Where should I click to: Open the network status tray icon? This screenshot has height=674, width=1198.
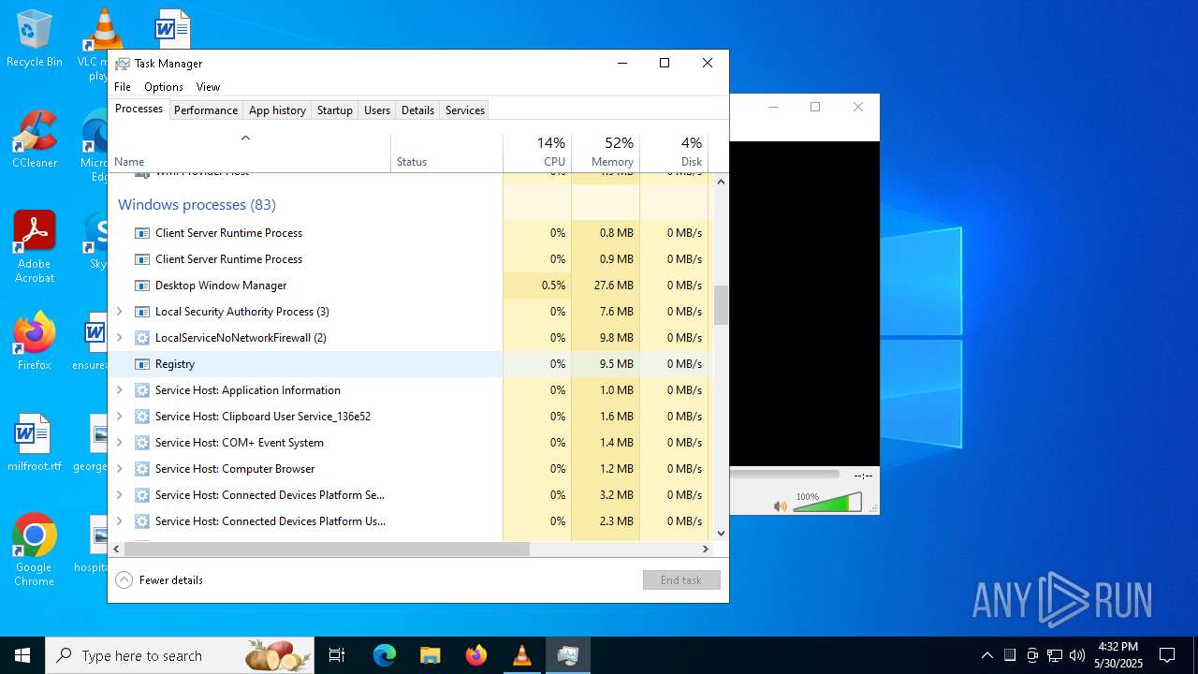click(1055, 655)
